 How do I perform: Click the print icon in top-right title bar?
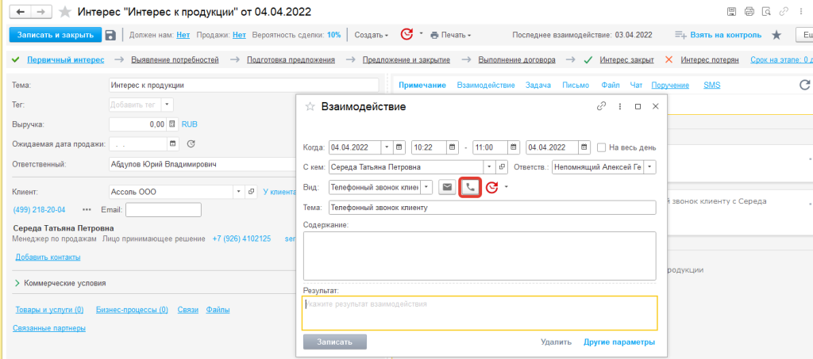click(x=750, y=12)
